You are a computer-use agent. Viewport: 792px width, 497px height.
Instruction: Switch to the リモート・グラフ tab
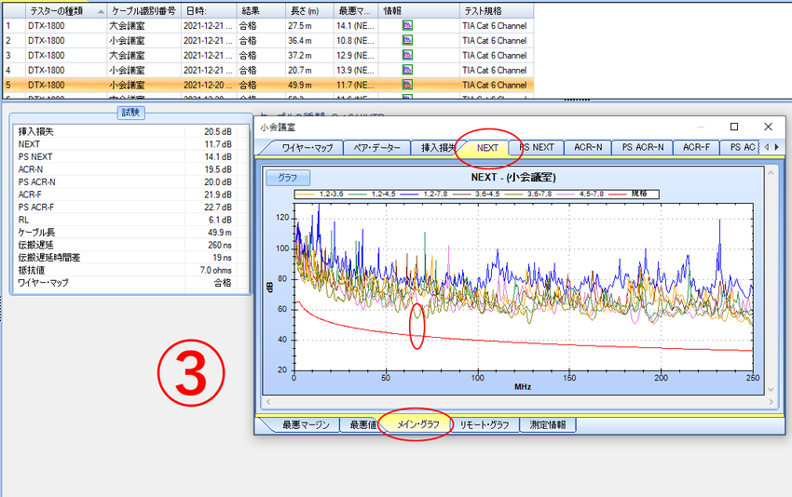(x=485, y=424)
